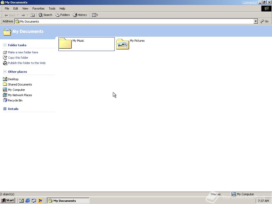Click Publish this folder to the Web
The image size is (272, 204).
(x=27, y=63)
